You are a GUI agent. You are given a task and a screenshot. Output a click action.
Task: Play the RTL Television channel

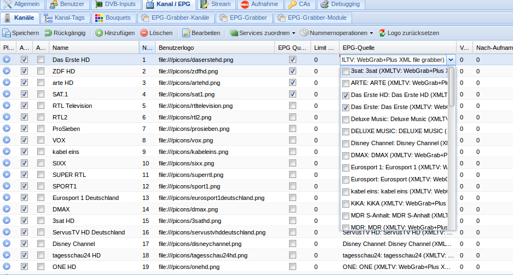[x=7, y=105]
